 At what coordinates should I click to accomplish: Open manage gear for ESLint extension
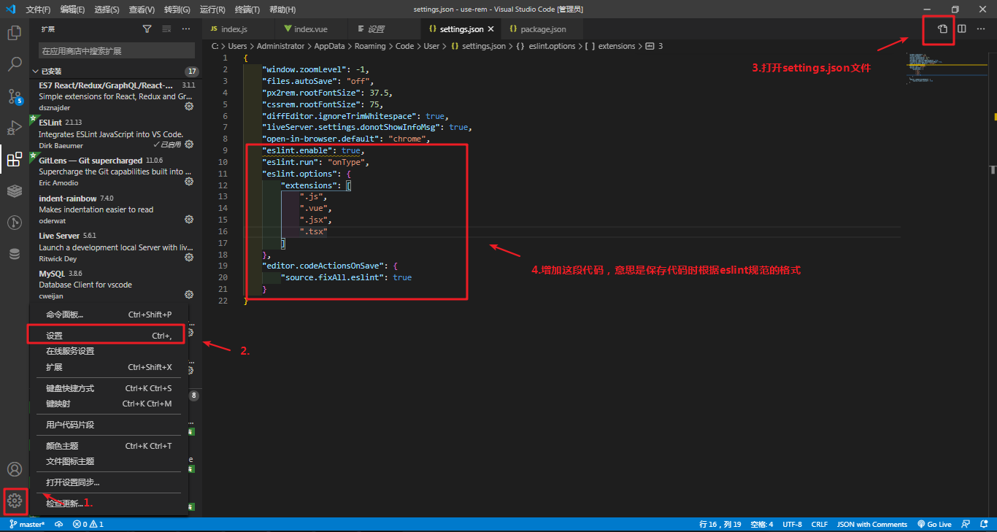tap(189, 144)
